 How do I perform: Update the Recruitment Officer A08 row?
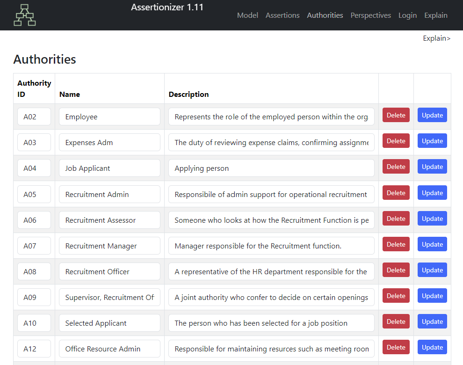pos(432,270)
